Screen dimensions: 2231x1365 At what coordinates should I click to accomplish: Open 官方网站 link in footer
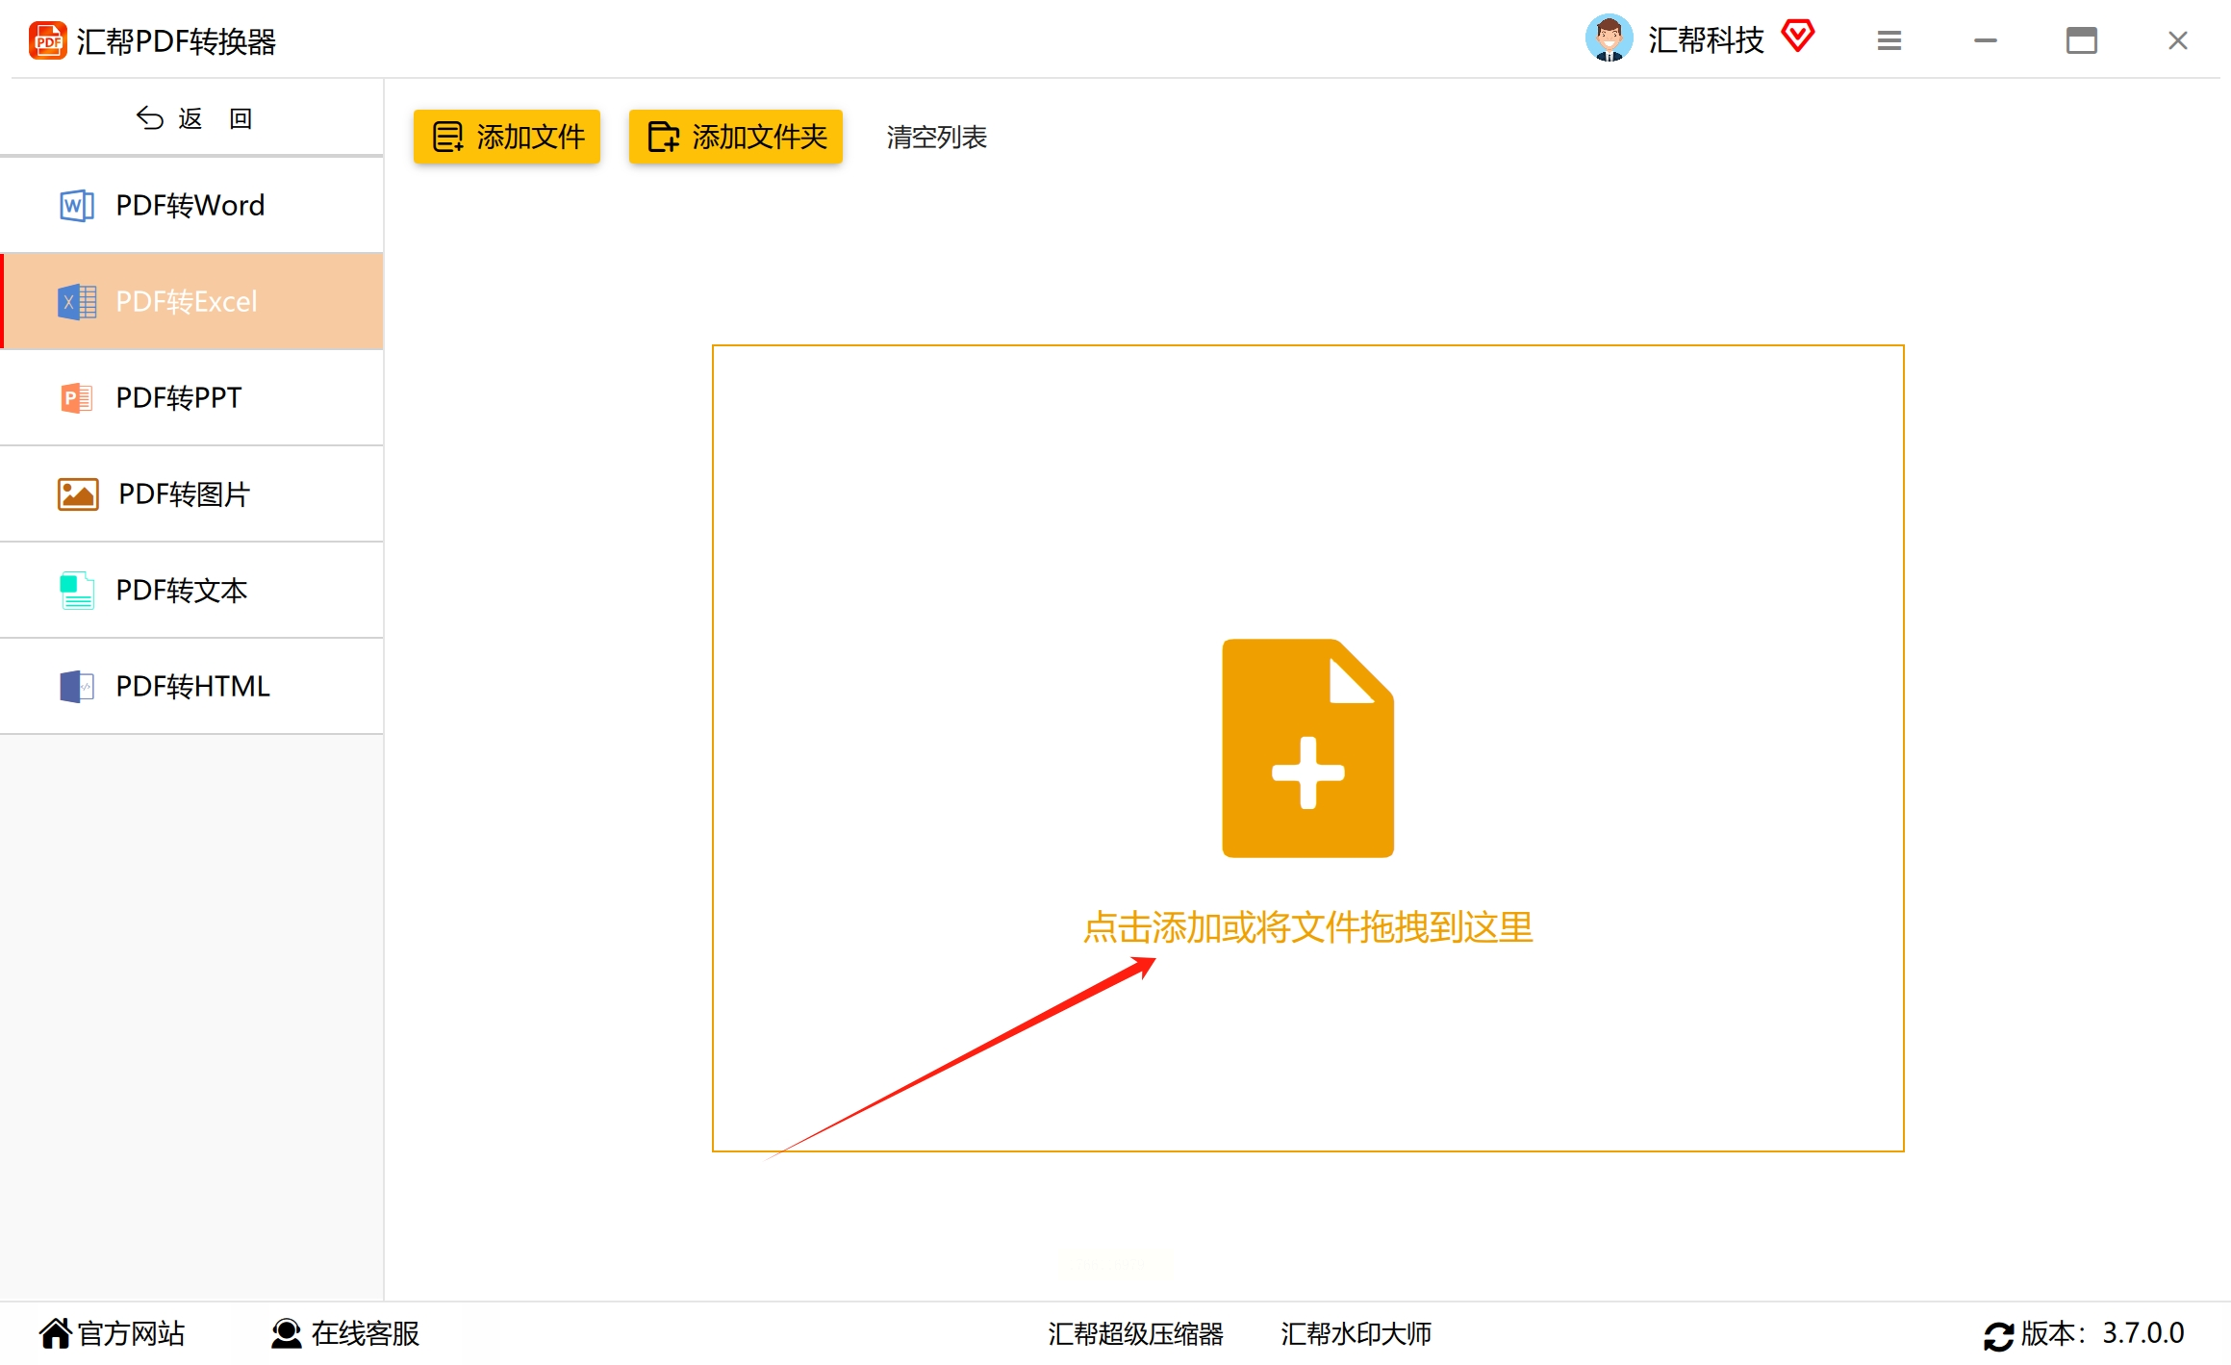click(x=113, y=1333)
